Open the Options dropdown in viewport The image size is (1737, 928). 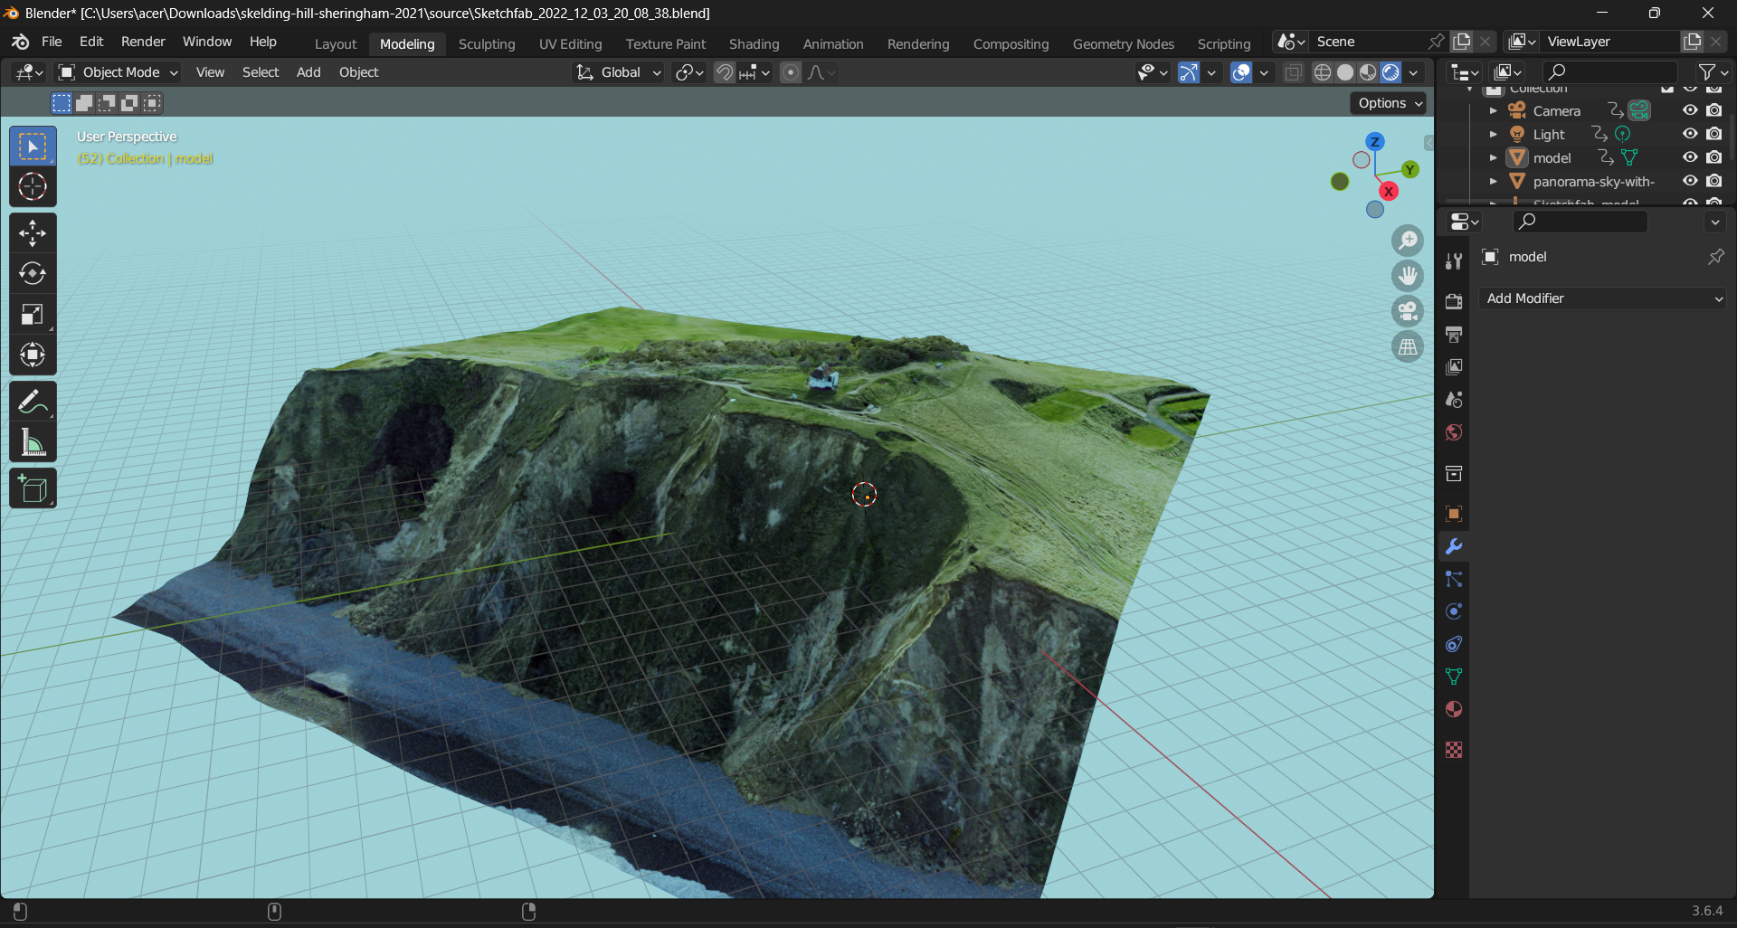1390,103
